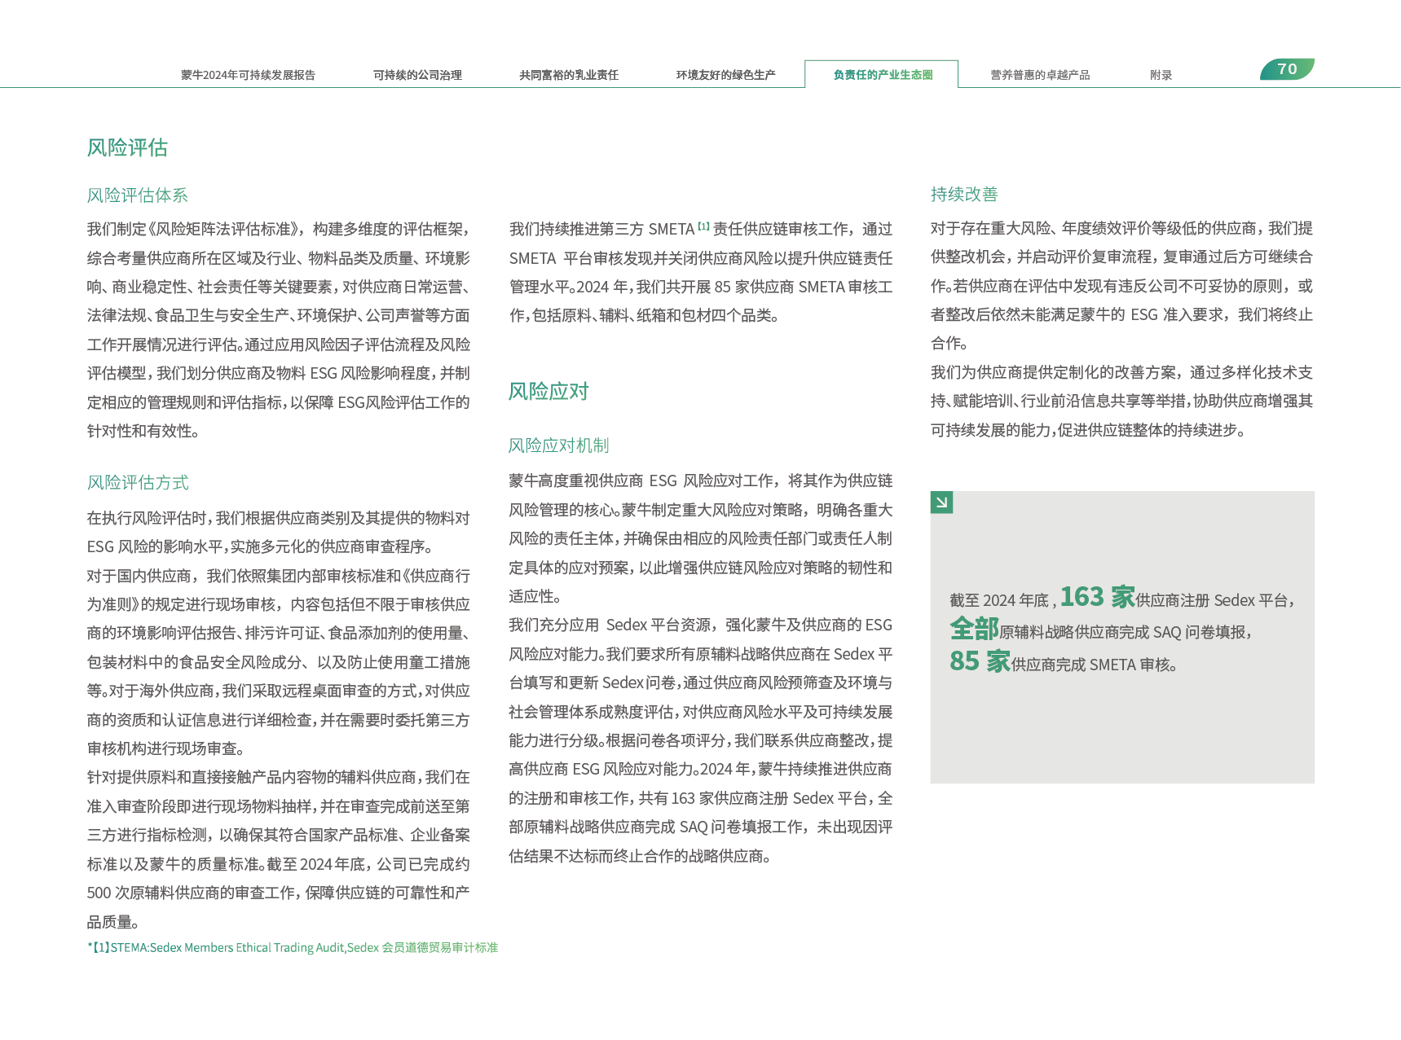Click the superscript [1] footnote marker after SMETA
Screen dimensions: 1401x1040
(703, 226)
